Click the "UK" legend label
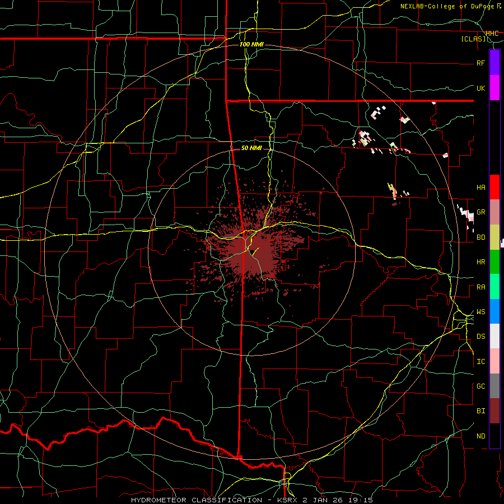Viewport: 504px width, 504px height. pos(480,88)
